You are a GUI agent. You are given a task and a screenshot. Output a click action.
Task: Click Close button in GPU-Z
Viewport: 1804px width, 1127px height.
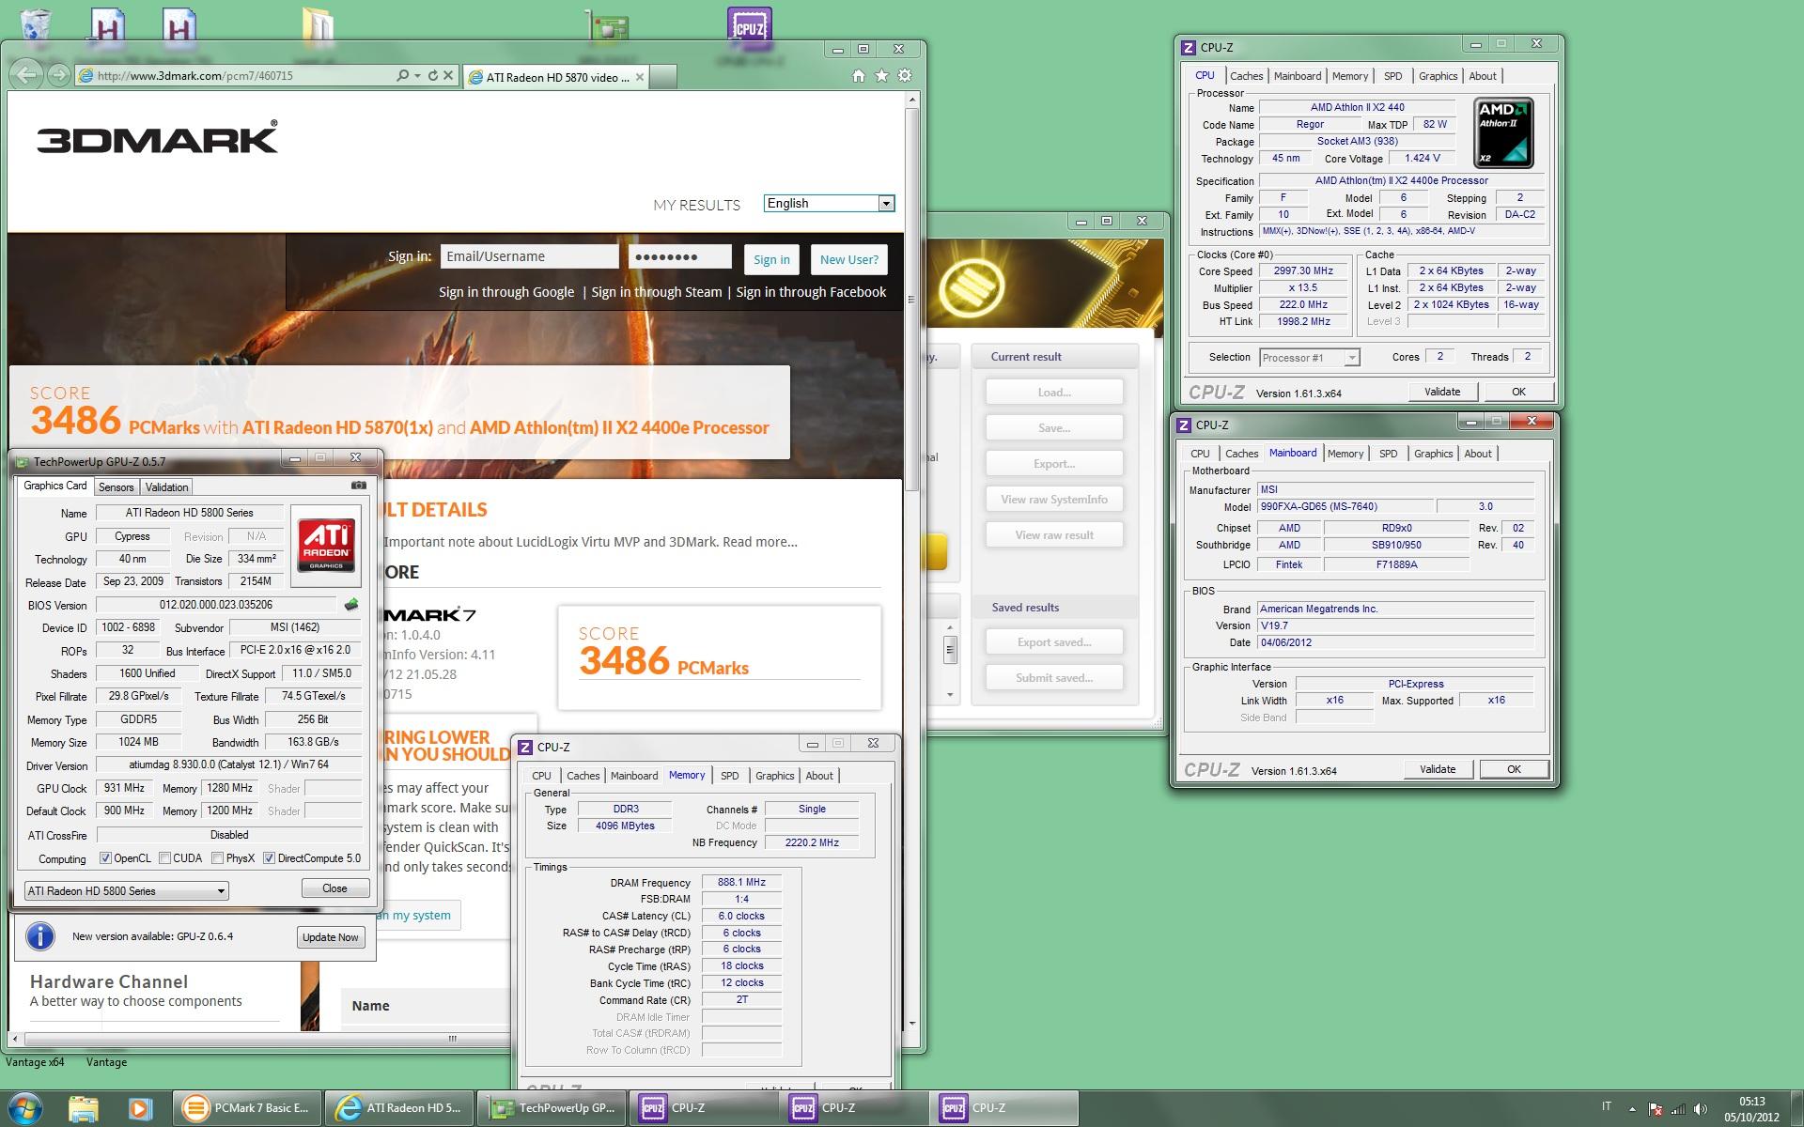tap(334, 888)
